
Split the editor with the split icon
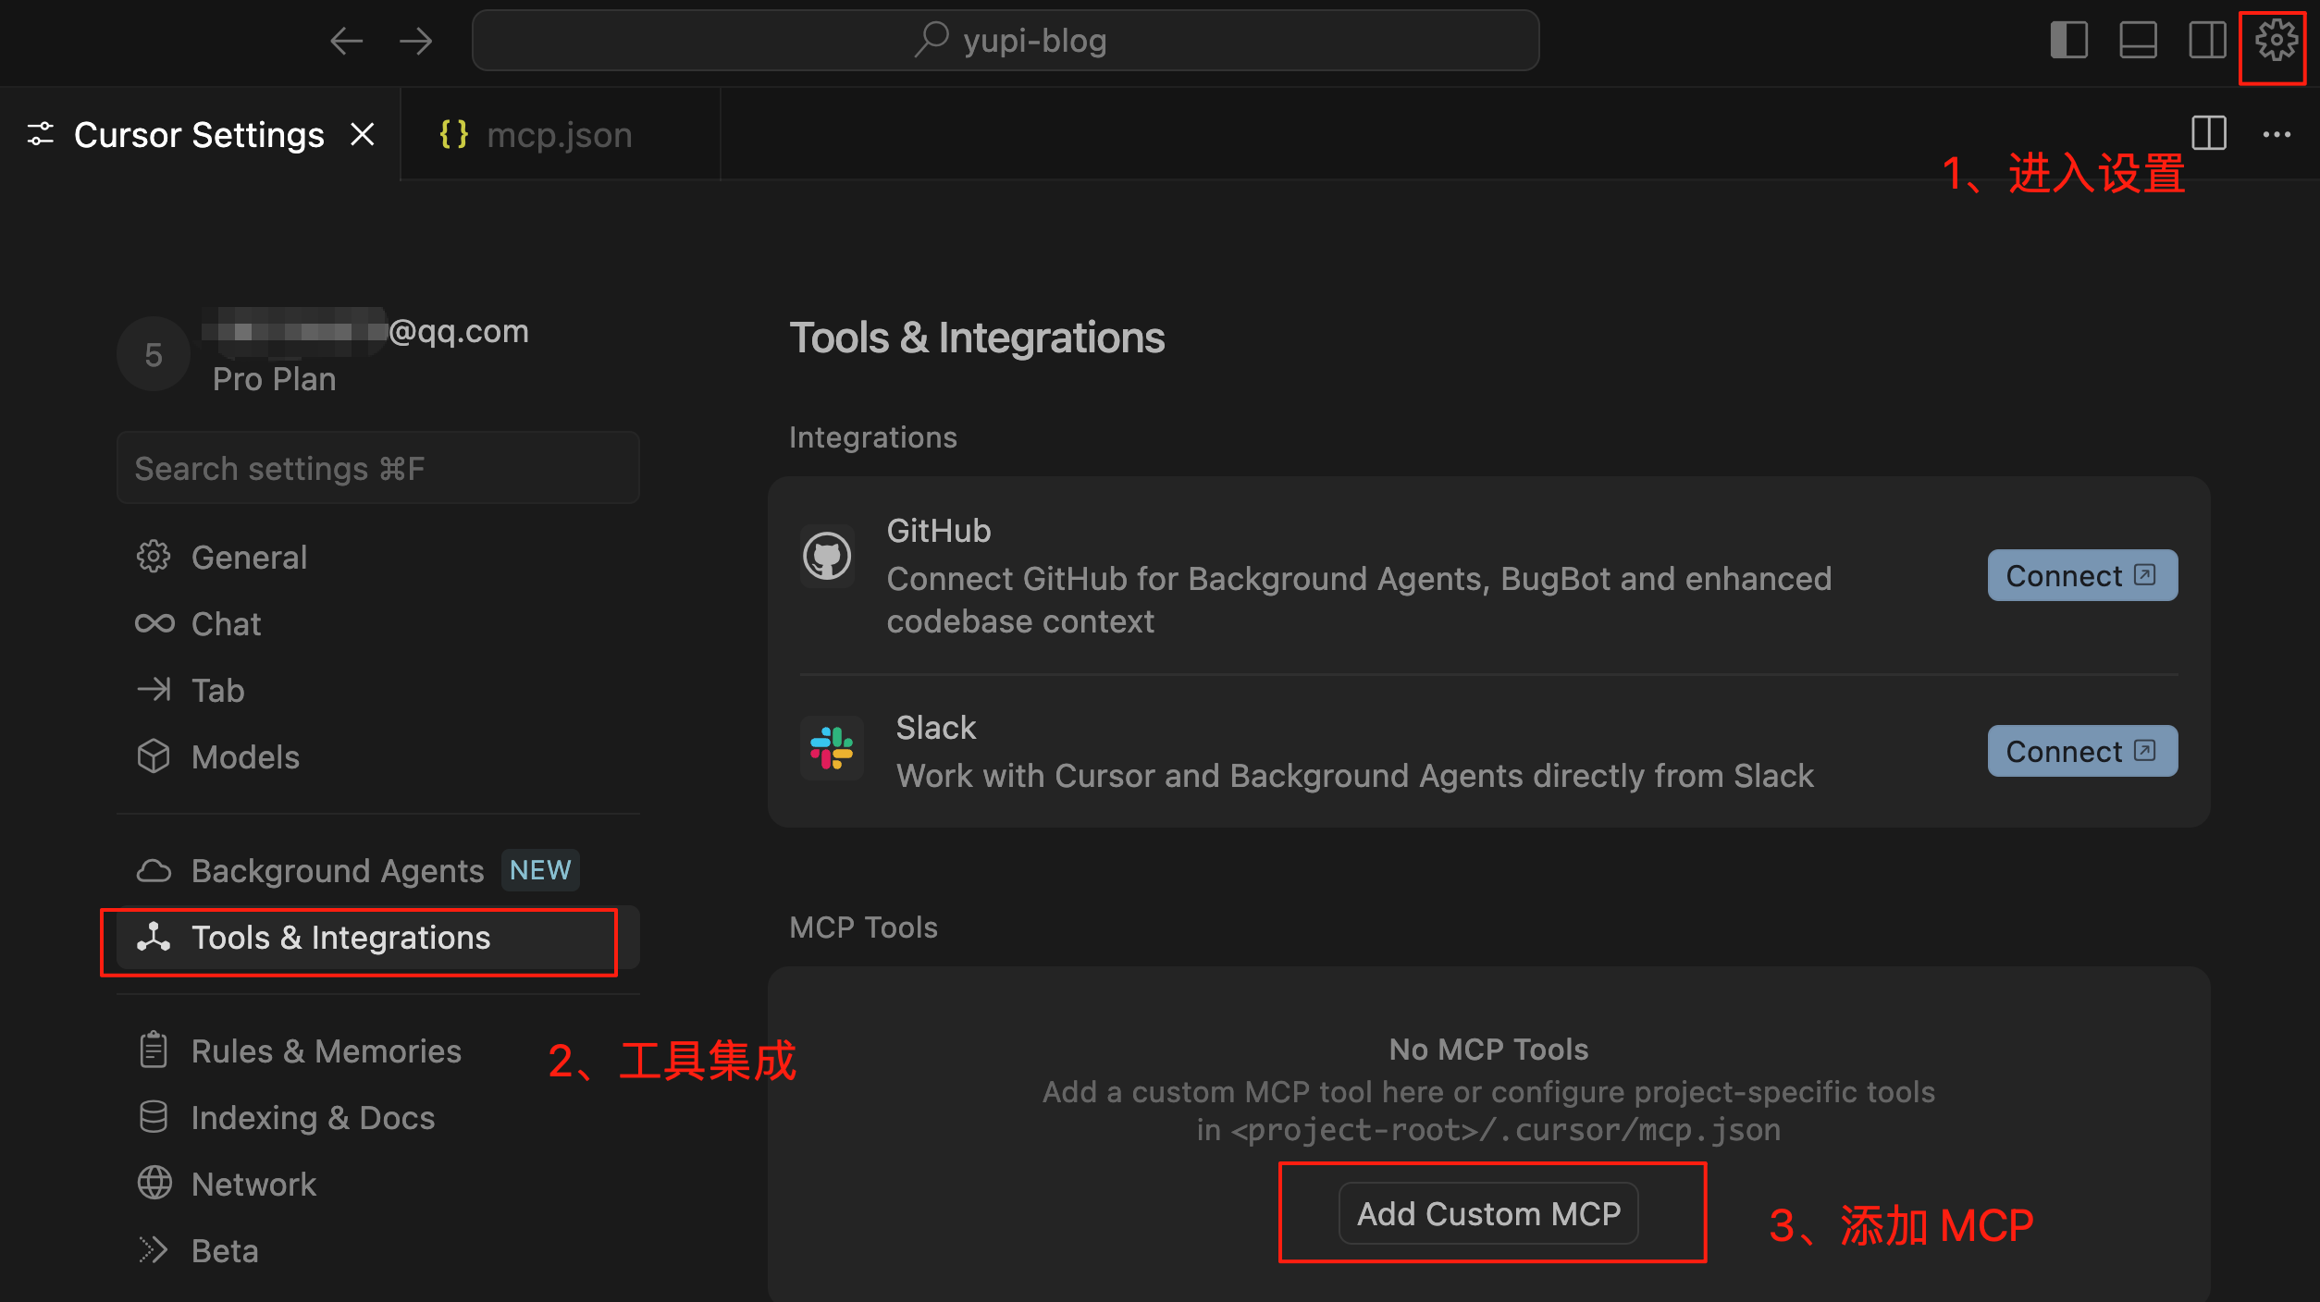(2208, 134)
